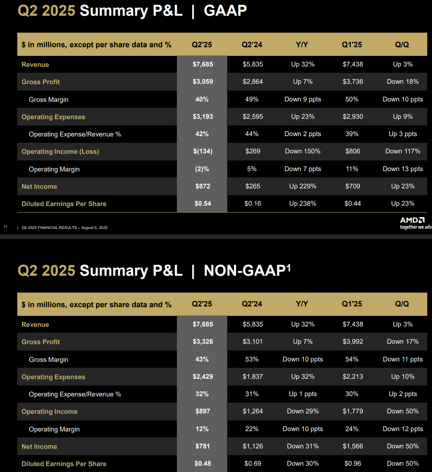This screenshot has height=472, width=432.
Task: Select the GAAP Gross Margin row label
Action: point(48,100)
